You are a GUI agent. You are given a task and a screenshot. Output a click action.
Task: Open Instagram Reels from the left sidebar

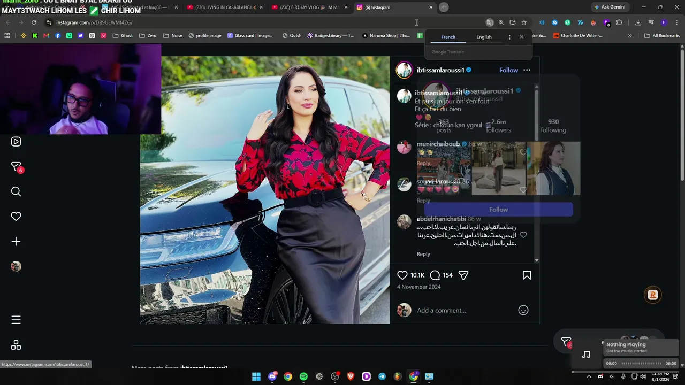[x=16, y=142]
